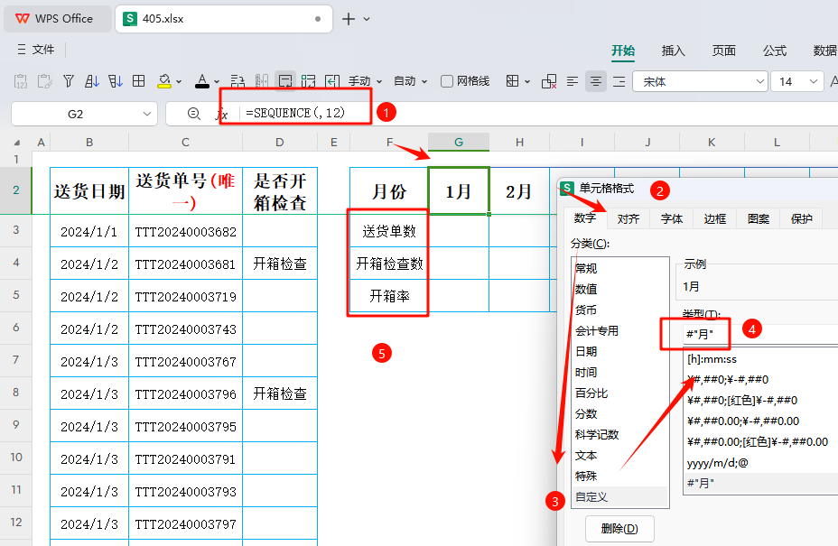The width and height of the screenshot is (838, 546).
Task: Open the filter funnel tool
Action: point(69,81)
